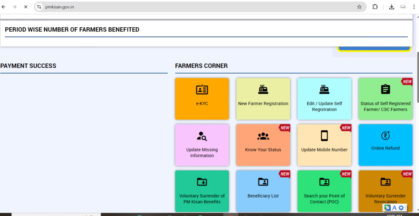Image resolution: width=419 pixels, height=216 pixels.
Task: Open the Online Refund rupee icon
Action: tap(385, 136)
